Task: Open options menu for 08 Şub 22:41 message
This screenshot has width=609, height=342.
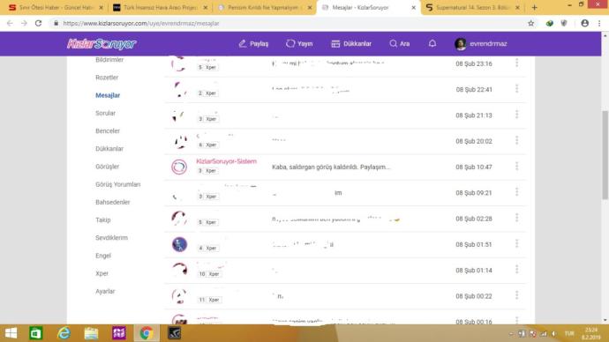Action: point(516,89)
